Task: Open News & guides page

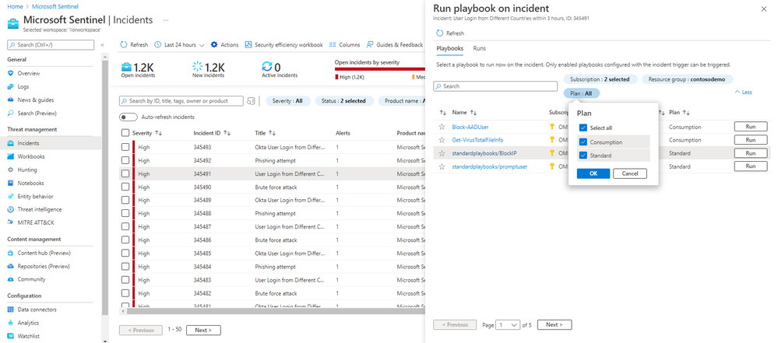Action: (35, 100)
